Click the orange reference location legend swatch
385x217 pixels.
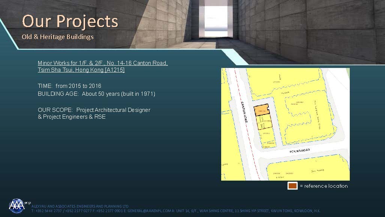point(292,186)
